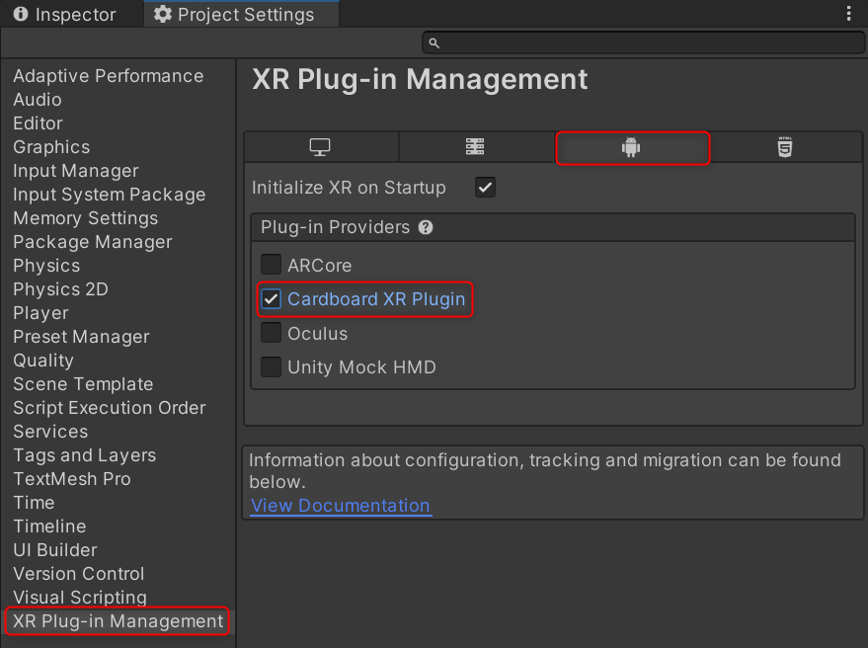The width and height of the screenshot is (868, 648).
Task: Open the View Documentation link
Action: [341, 506]
